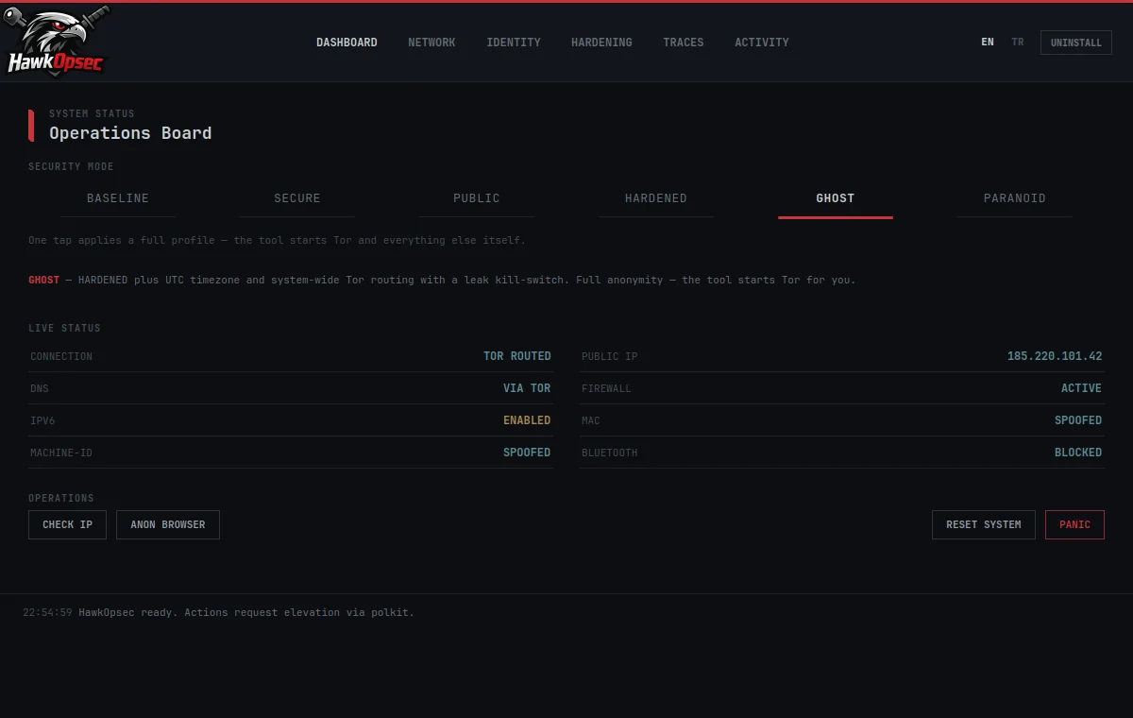The height and width of the screenshot is (718, 1133).
Task: Click the IPV6 row label
Action: (42, 420)
